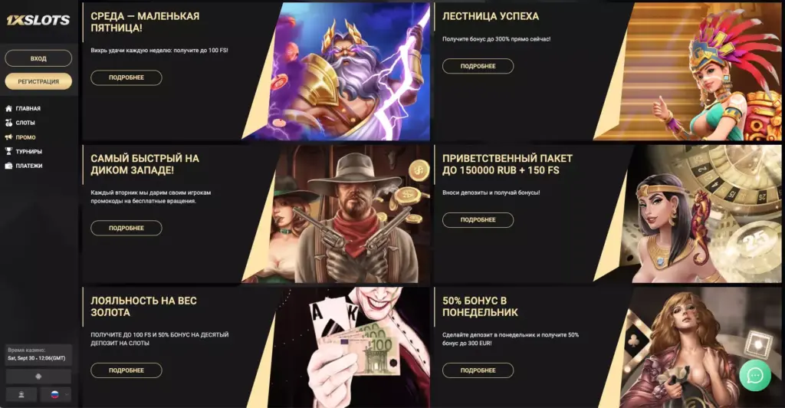
Task: Go to the Турниры section
Action: click(x=28, y=151)
